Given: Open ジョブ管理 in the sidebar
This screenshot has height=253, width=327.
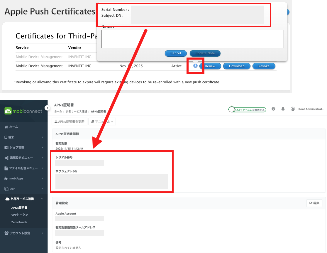Looking at the screenshot, I should point(17,147).
